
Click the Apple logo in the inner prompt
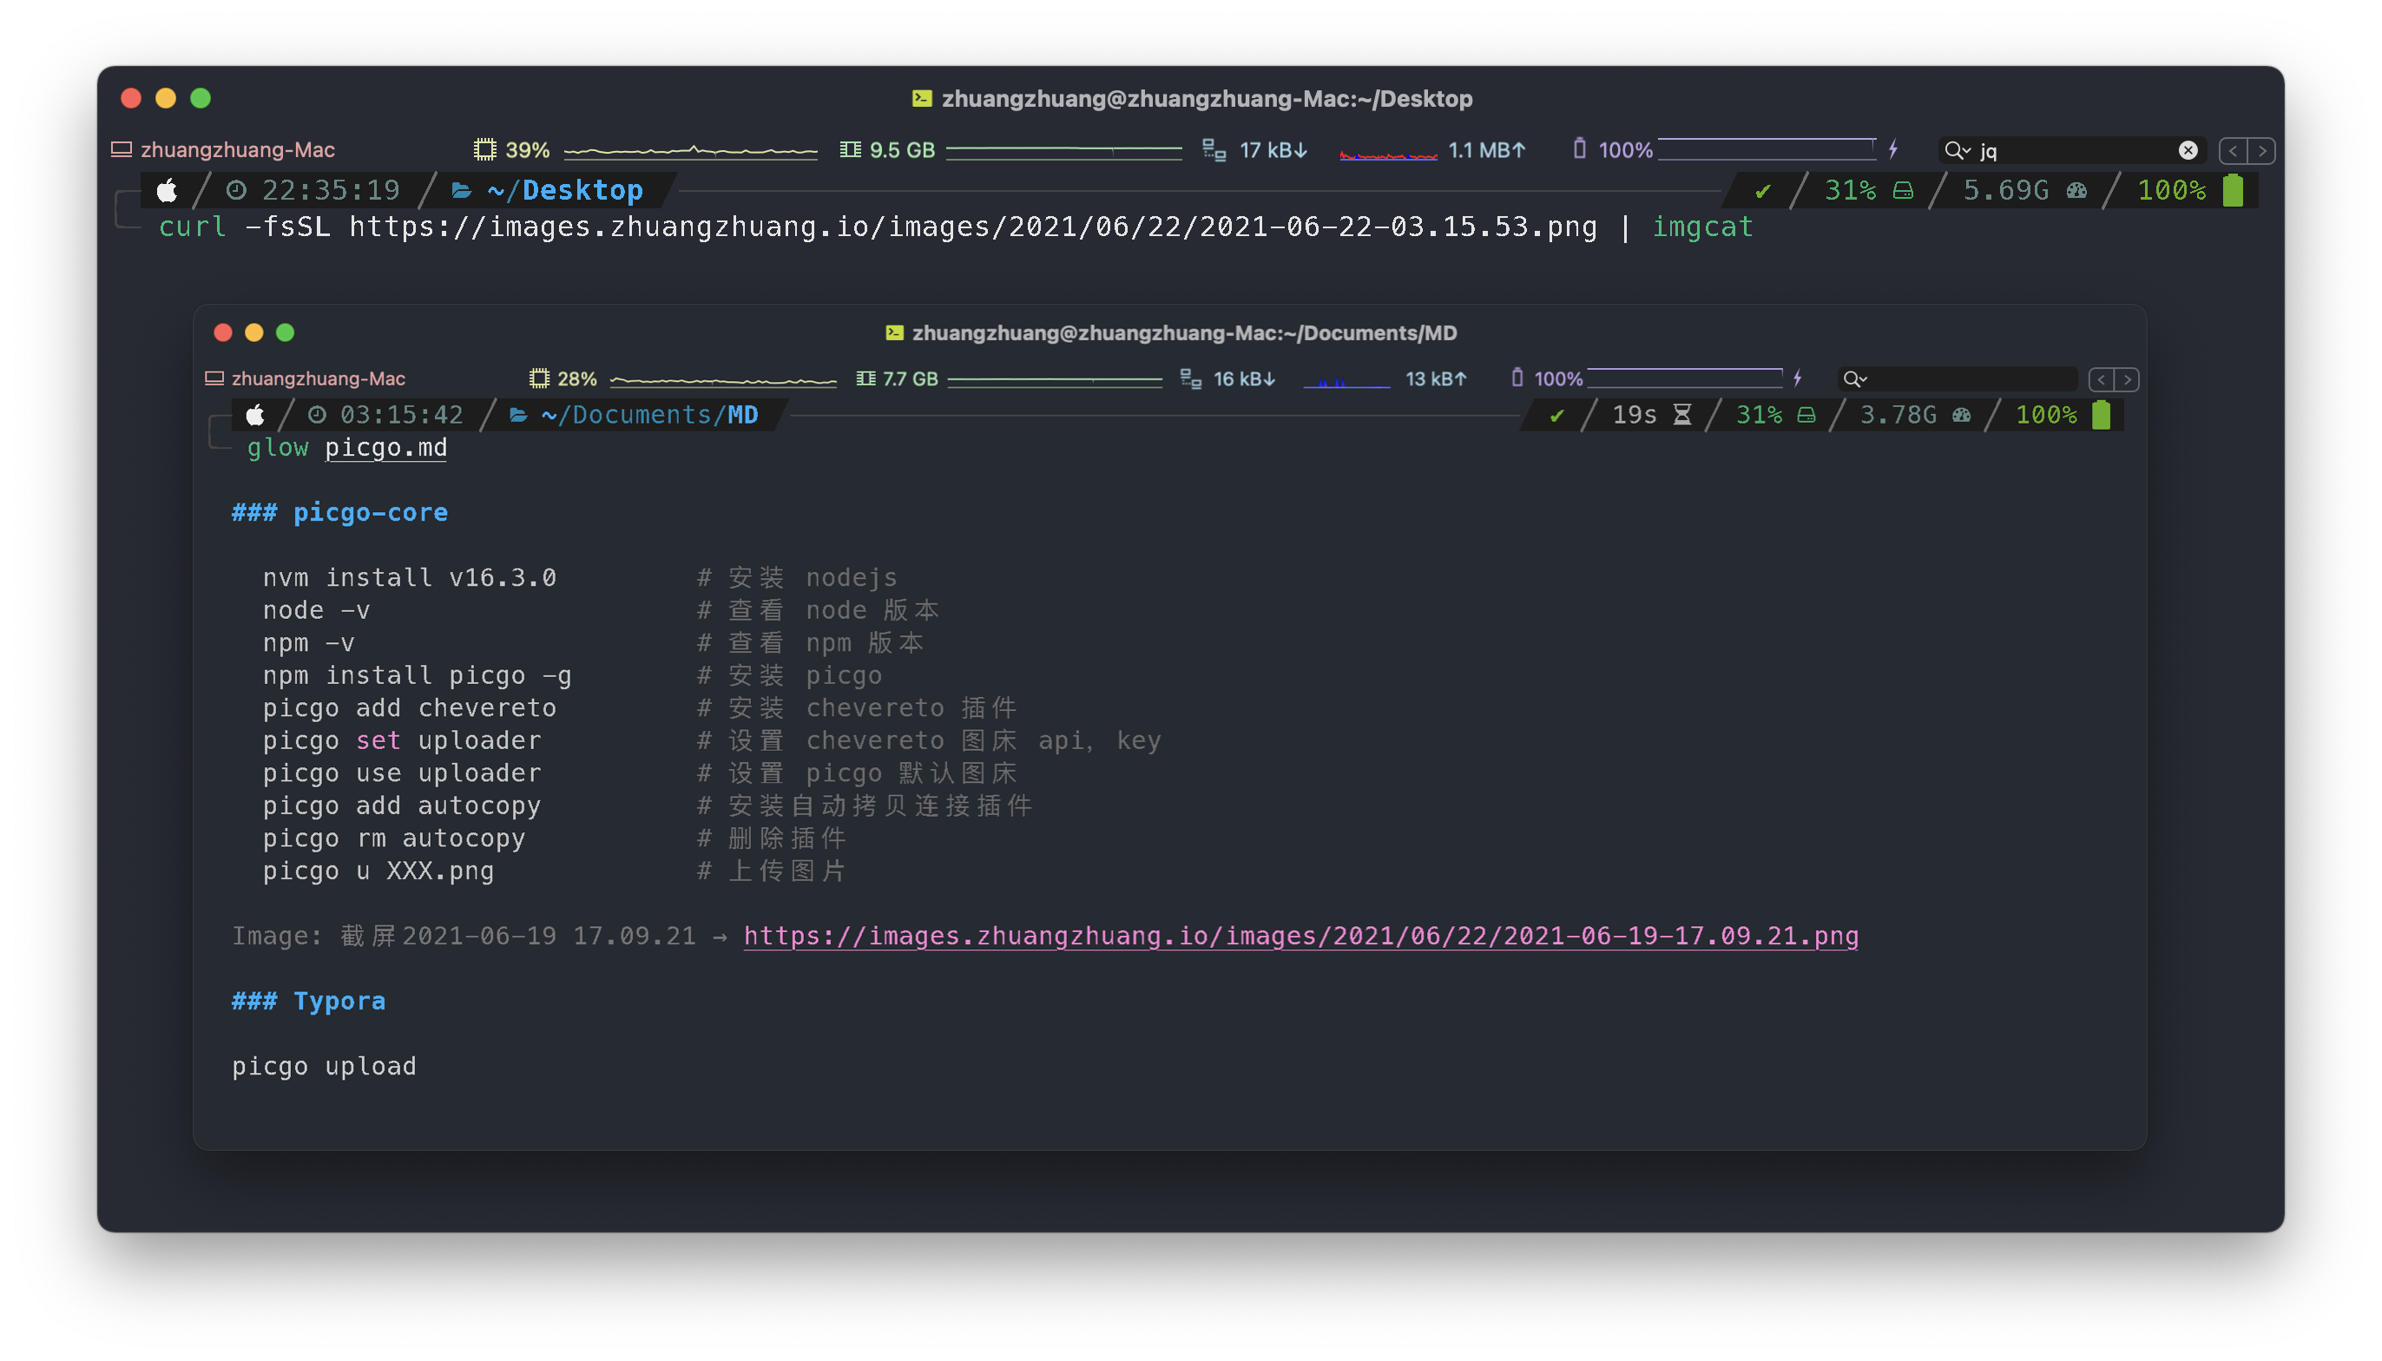[254, 414]
